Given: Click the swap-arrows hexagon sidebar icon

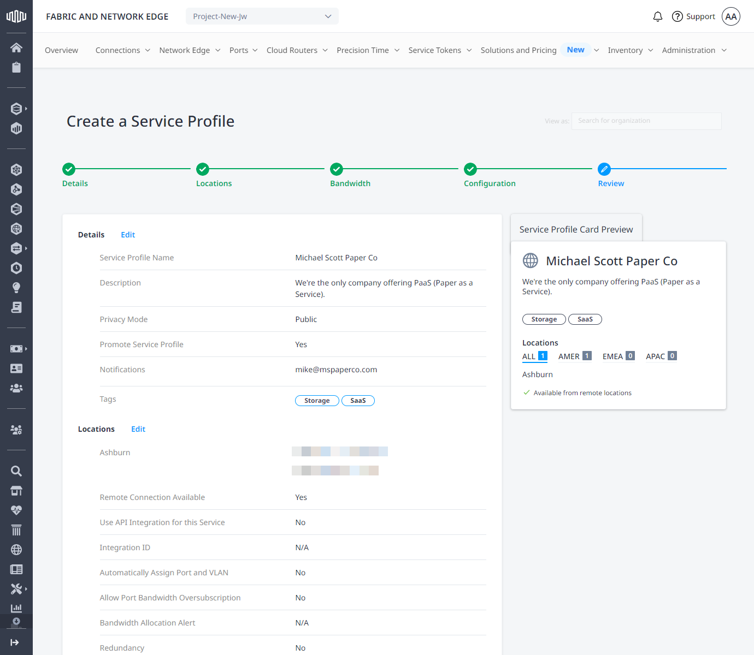Looking at the screenshot, I should point(16,248).
